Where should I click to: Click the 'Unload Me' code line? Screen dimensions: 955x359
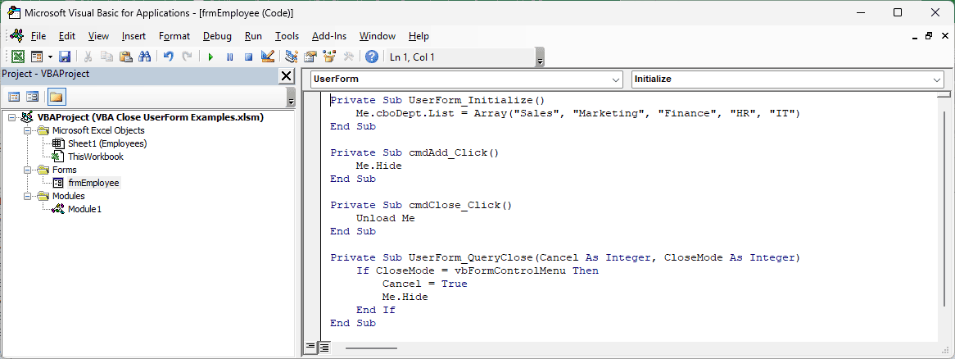click(x=386, y=218)
